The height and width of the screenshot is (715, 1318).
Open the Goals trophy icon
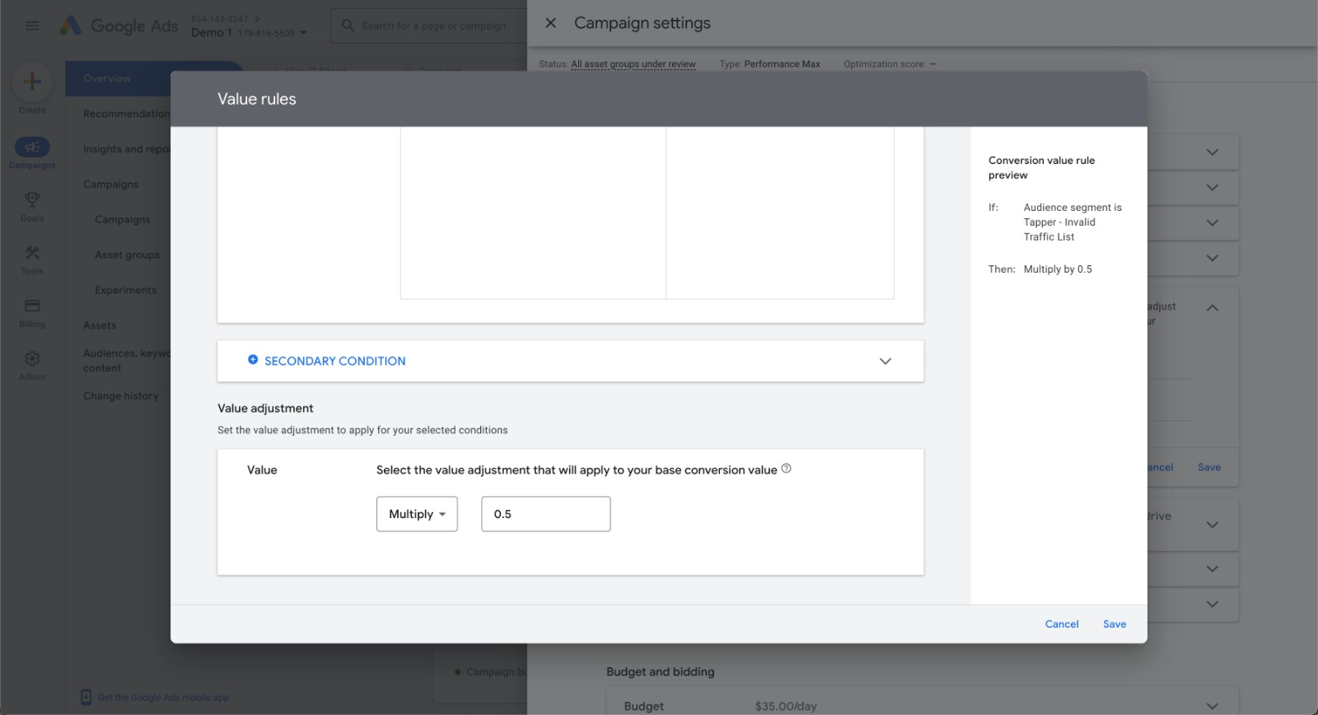click(x=32, y=200)
